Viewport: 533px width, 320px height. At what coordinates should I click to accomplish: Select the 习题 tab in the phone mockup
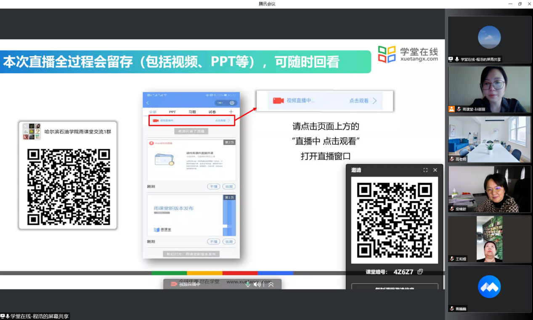point(192,112)
